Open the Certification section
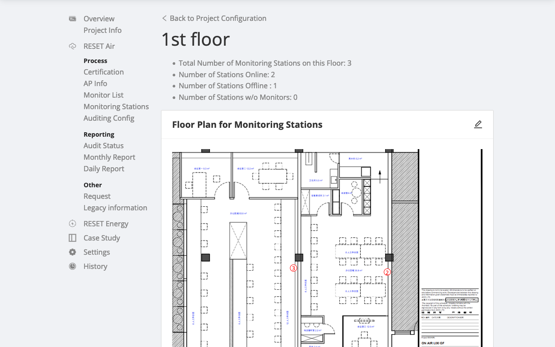Screen dimensions: 555x347 point(104,72)
